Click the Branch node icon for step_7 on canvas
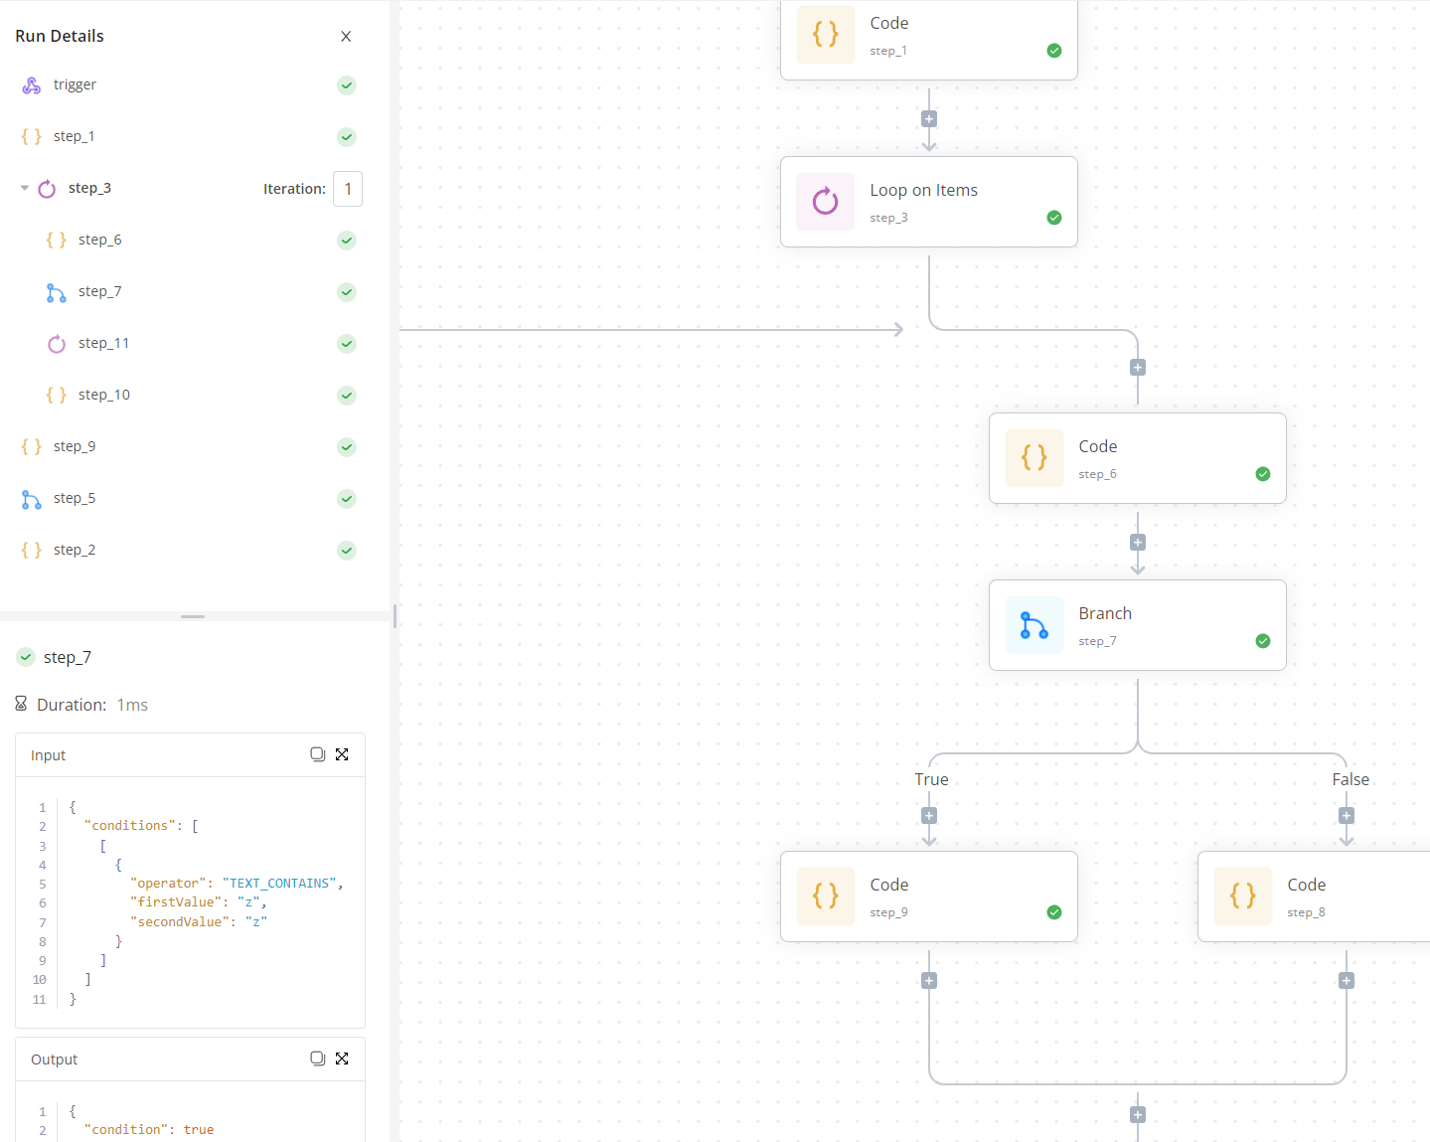 1033,625
